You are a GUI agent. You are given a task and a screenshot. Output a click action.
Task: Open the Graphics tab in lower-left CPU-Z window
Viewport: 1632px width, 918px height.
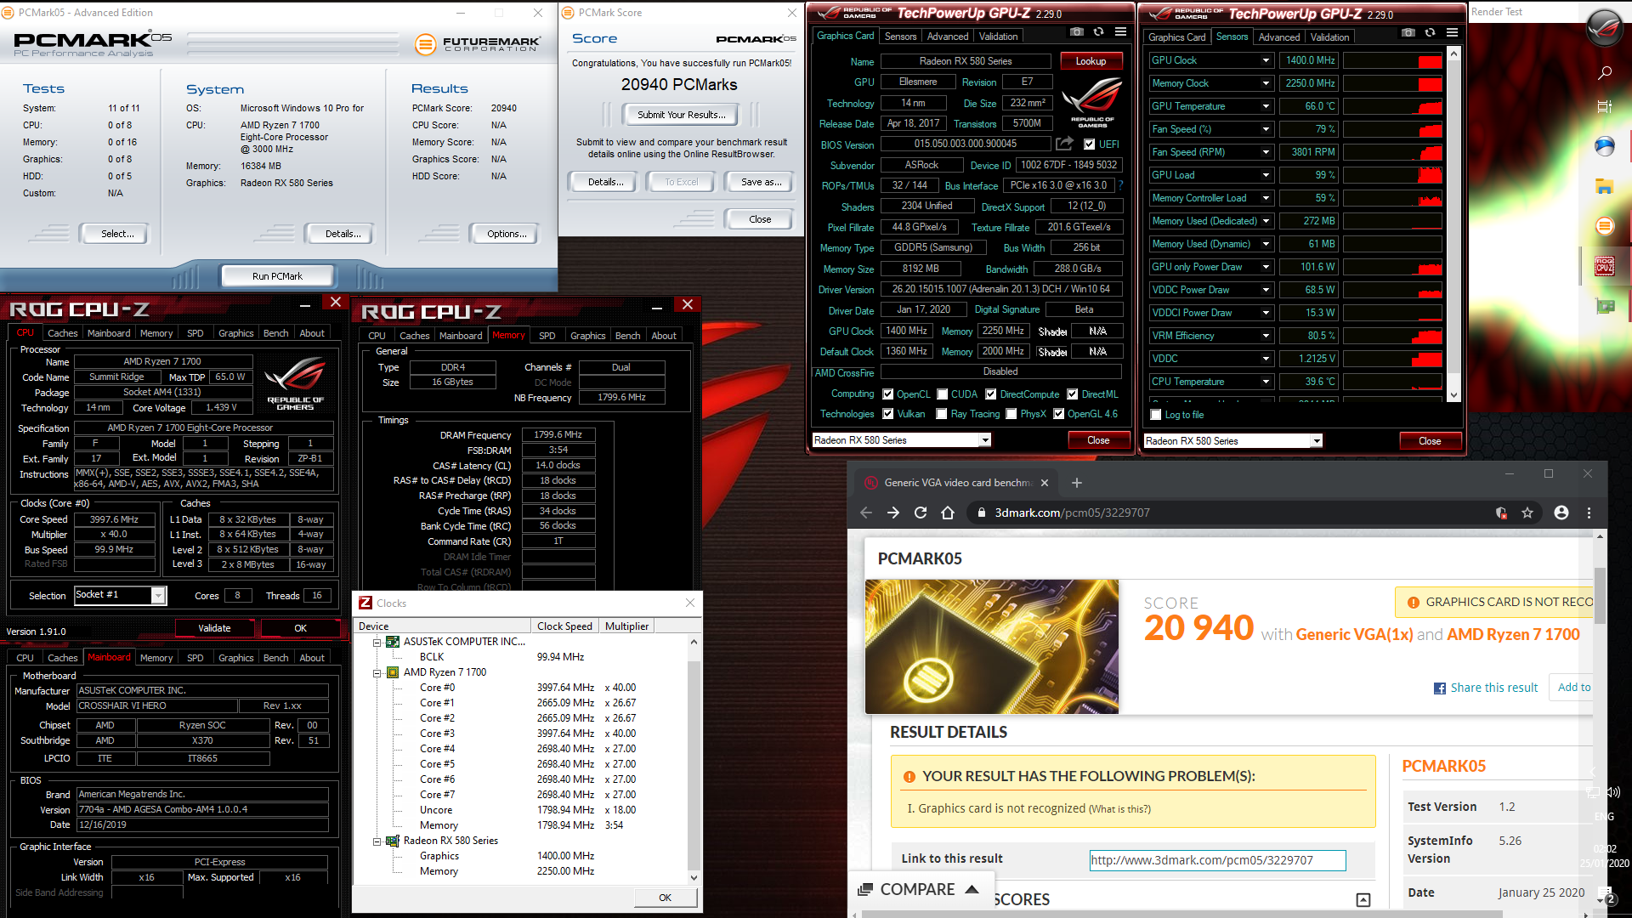(235, 658)
